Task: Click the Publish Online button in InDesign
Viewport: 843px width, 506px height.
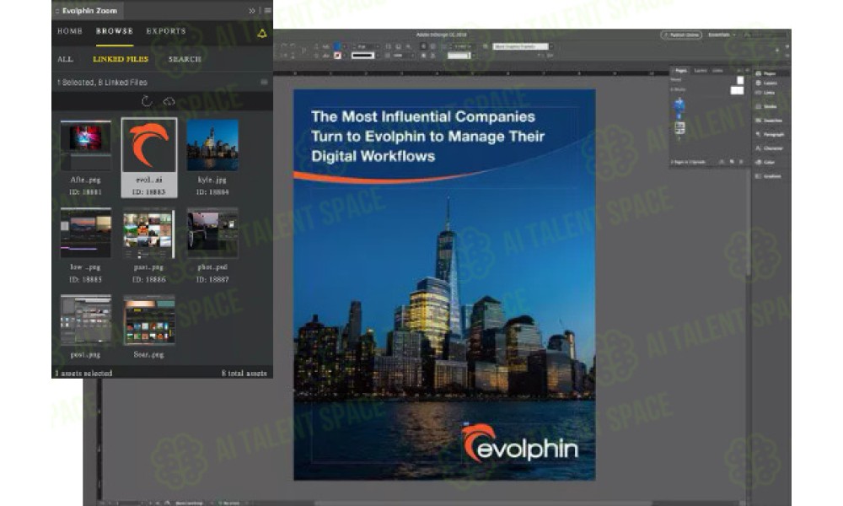Action: (x=681, y=35)
